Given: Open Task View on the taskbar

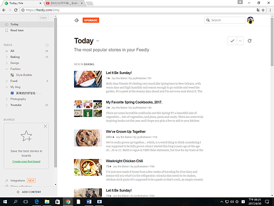Looking at the screenshot, I should 26,202.
